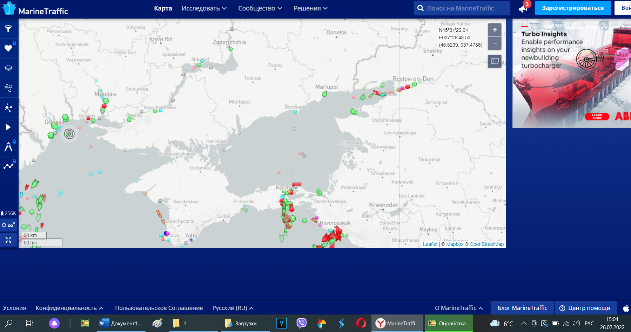Viewport: 631px width, 332px height.
Task: Select the Карта menu item
Action: (x=163, y=8)
